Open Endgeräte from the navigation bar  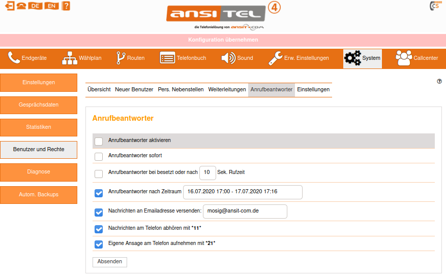27,58
